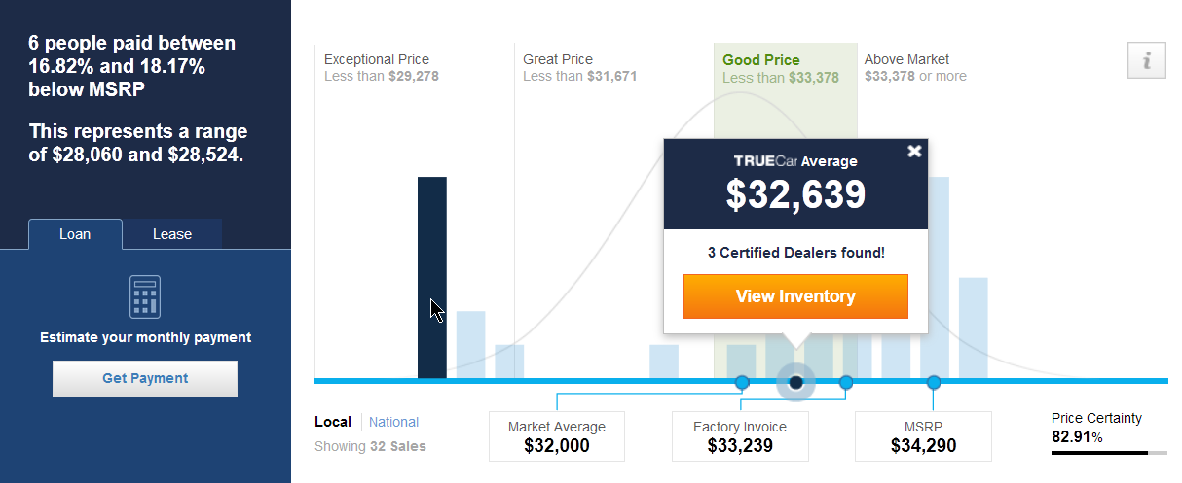1182x483 pixels.
Task: Click the calculator icon
Action: 145,296
